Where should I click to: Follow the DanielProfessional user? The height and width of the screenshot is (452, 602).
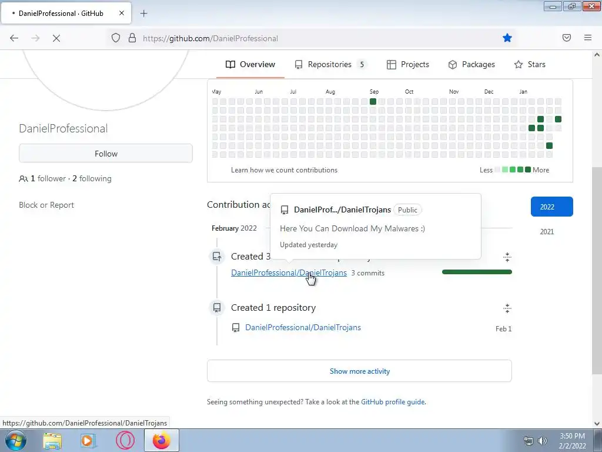click(x=106, y=154)
